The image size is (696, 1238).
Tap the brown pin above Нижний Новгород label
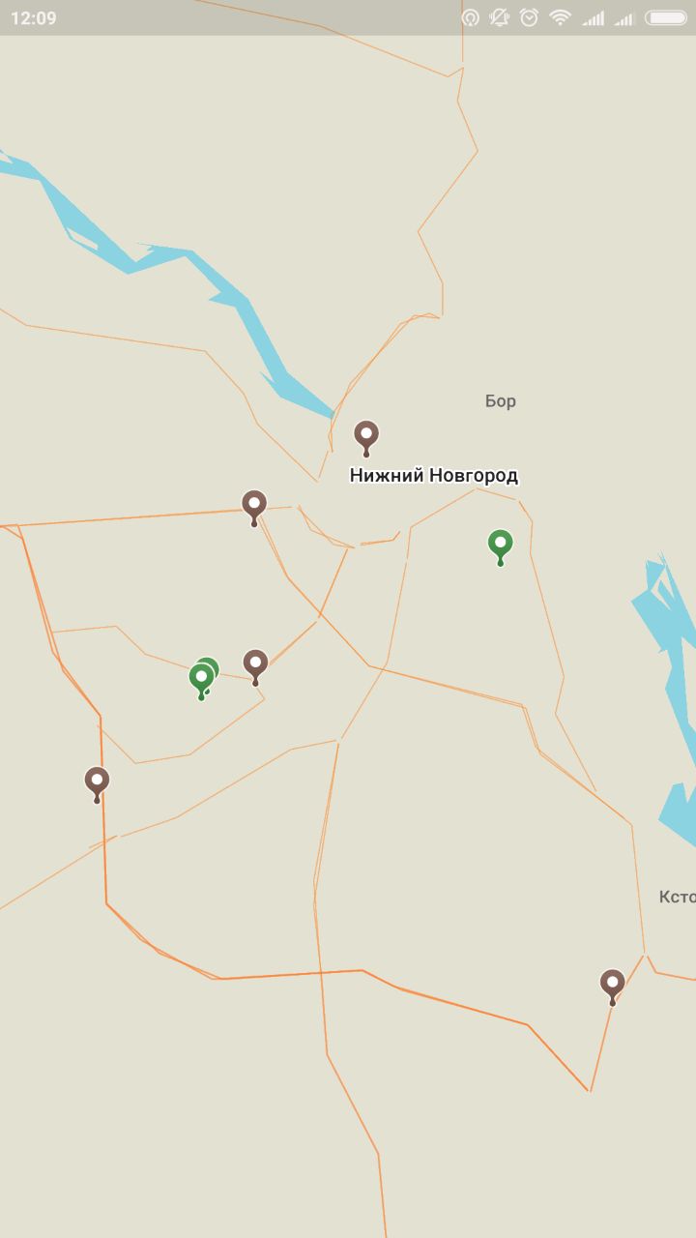(x=365, y=437)
